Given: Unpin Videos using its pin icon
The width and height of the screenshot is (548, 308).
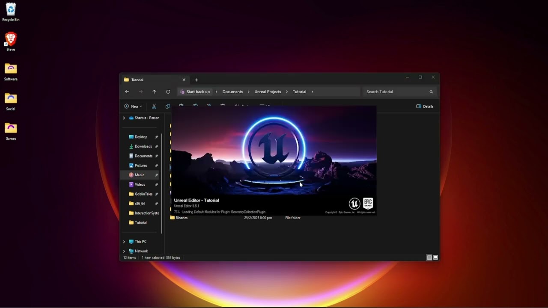Looking at the screenshot, I should pyautogui.click(x=156, y=184).
